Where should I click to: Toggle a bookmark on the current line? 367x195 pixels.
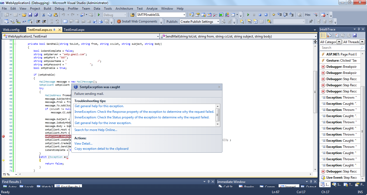click(x=65, y=21)
